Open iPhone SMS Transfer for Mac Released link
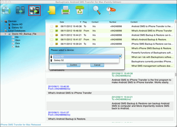The image size is (177, 127). [21, 125]
